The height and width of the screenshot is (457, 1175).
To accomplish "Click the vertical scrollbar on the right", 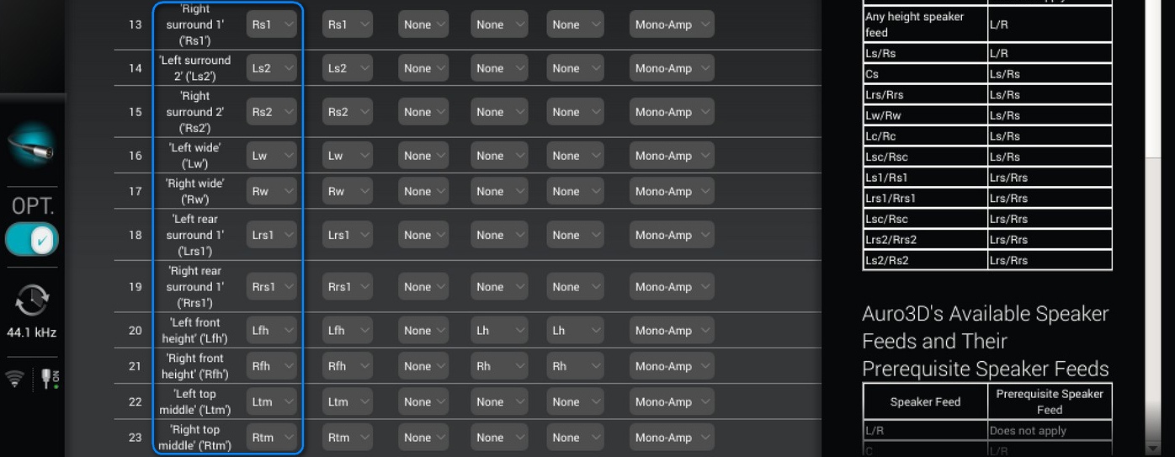I will (1153, 76).
